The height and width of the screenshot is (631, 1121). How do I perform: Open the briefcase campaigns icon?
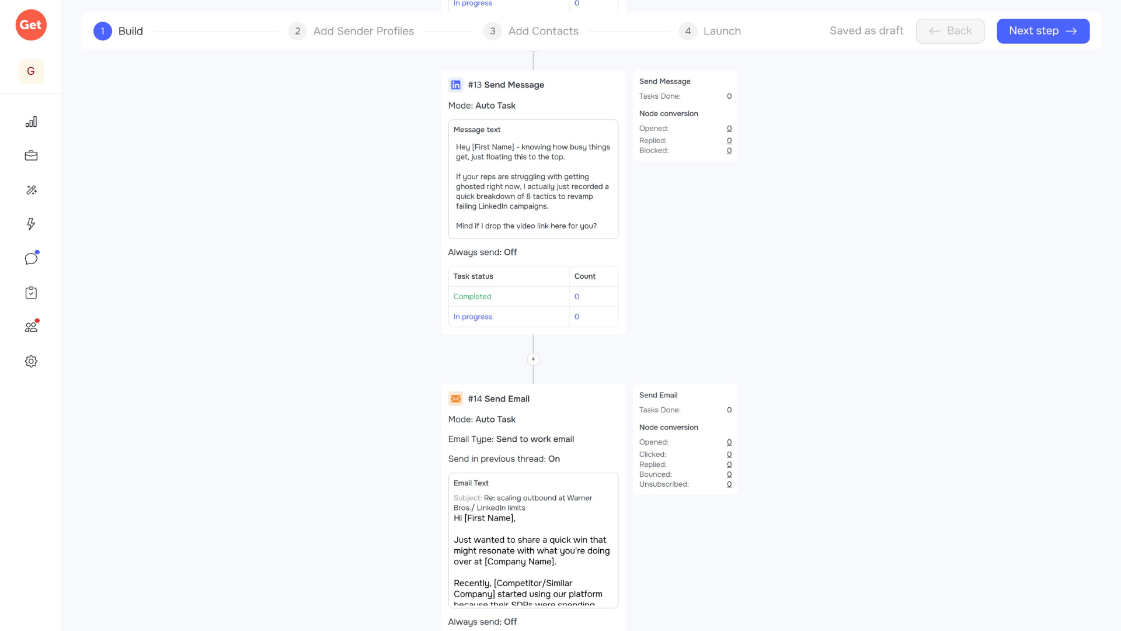tap(31, 156)
